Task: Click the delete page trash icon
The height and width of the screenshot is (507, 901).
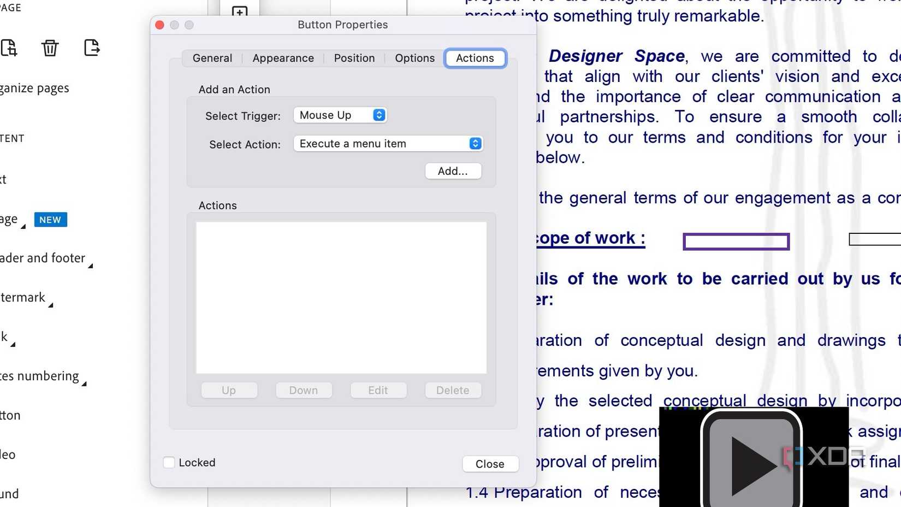Action: coord(50,49)
